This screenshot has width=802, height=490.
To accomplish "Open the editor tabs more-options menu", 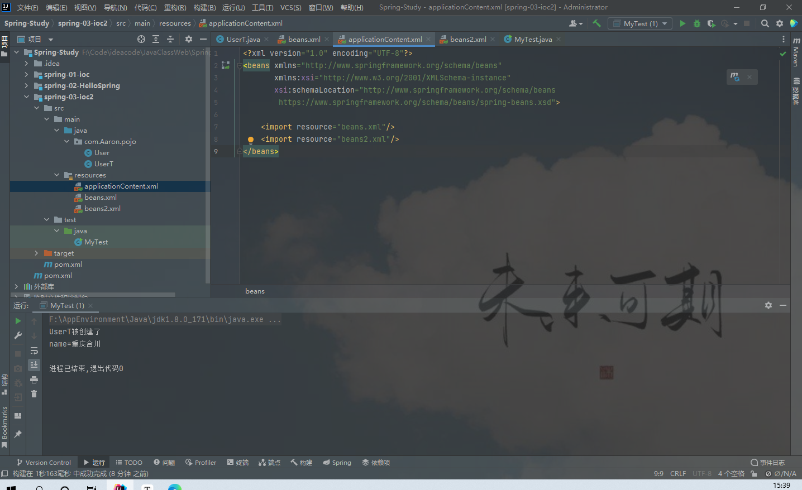I will click(x=784, y=40).
